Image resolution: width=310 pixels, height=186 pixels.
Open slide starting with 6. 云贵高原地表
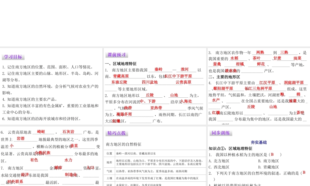pos(51,156)
